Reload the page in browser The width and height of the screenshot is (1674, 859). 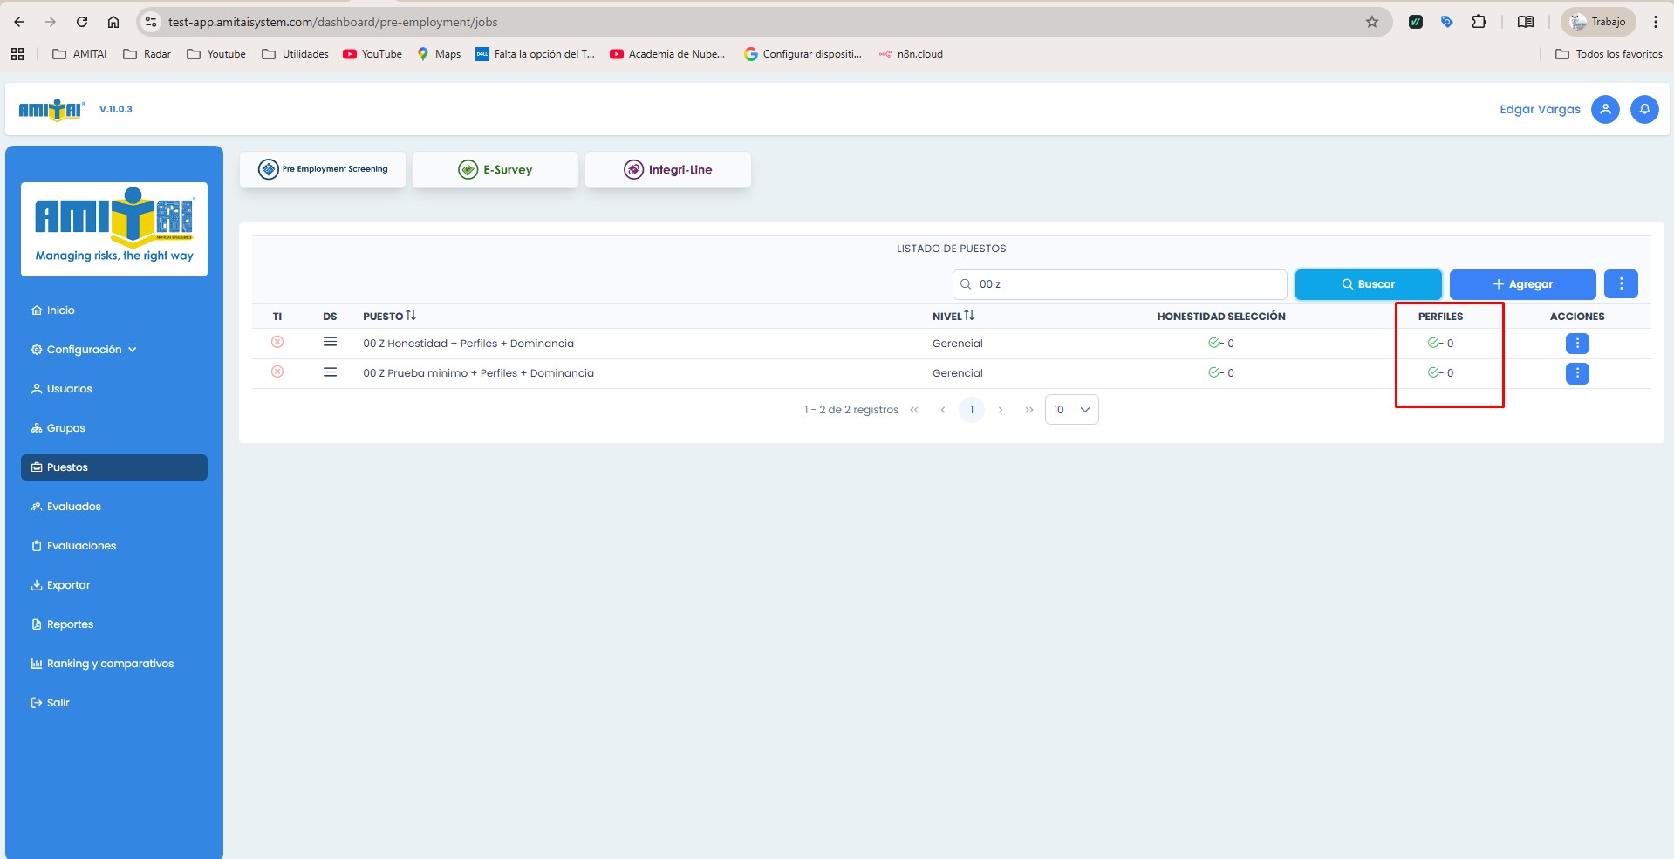point(82,22)
